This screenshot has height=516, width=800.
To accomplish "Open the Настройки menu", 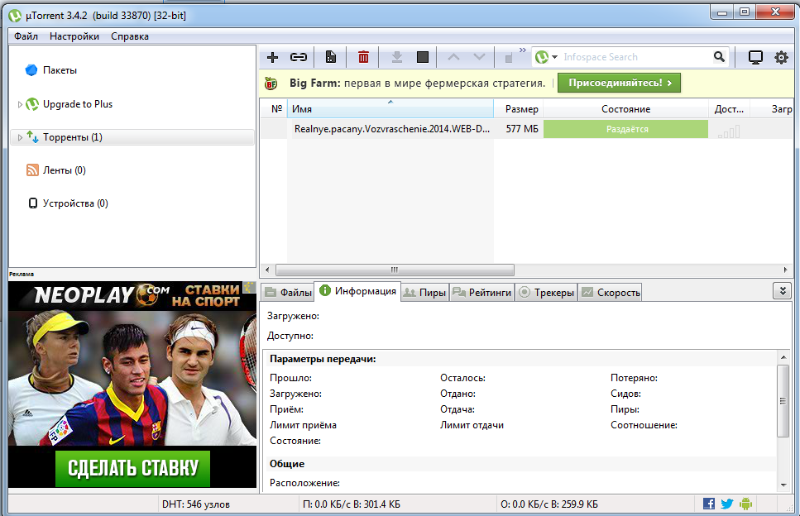I will [x=74, y=36].
